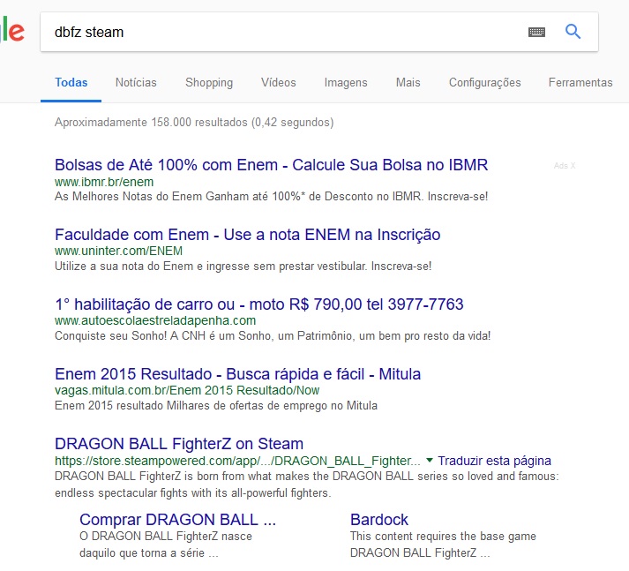Click www.uninter.com/ENEM URL text
This screenshot has height=571, width=629.
coord(118,252)
